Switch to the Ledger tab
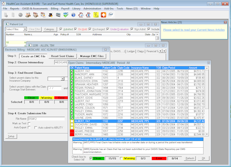 coord(131,51)
